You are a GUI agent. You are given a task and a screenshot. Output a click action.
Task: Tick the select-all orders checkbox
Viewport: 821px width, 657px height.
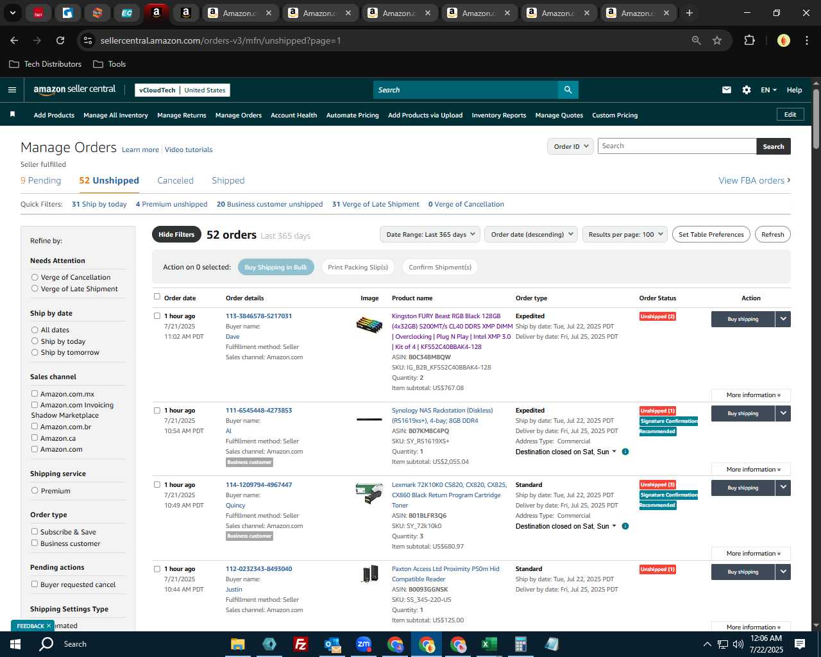pyautogui.click(x=157, y=296)
